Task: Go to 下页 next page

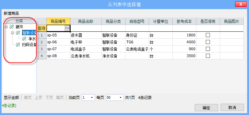Action: pos(49,98)
